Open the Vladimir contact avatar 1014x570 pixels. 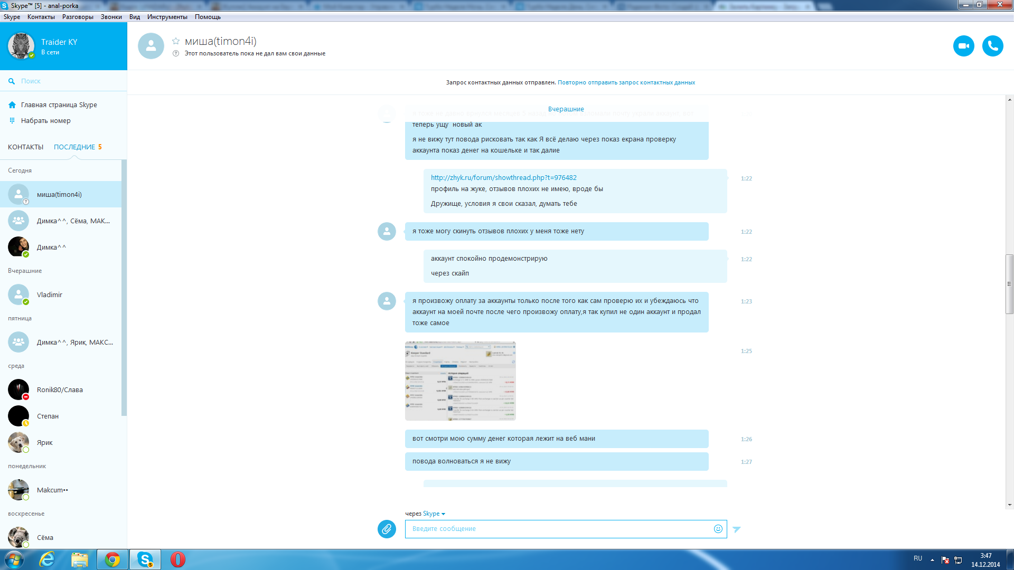(18, 294)
